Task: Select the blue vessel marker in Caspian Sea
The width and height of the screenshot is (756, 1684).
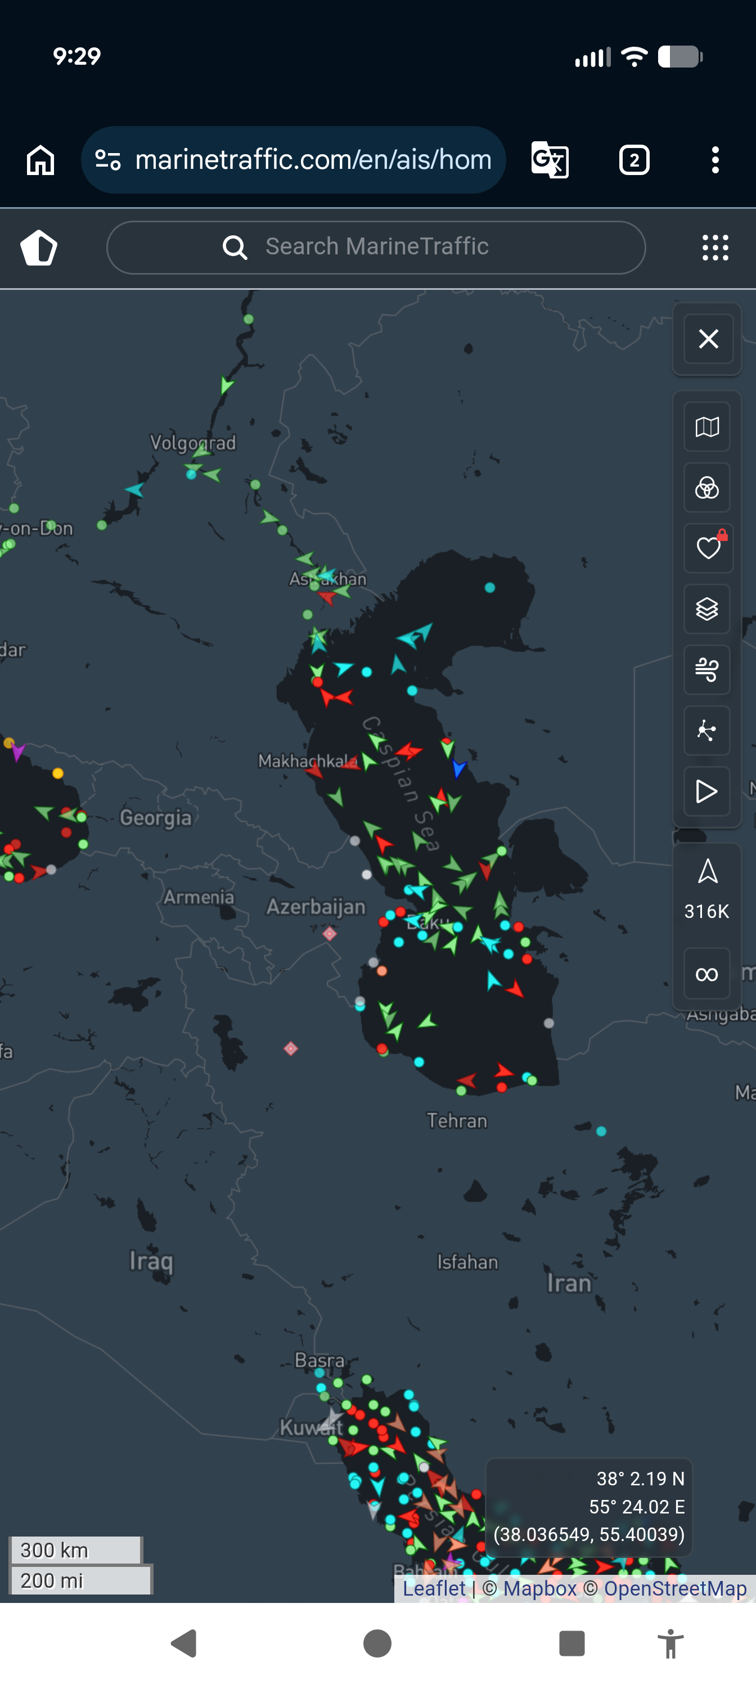Action: click(458, 768)
